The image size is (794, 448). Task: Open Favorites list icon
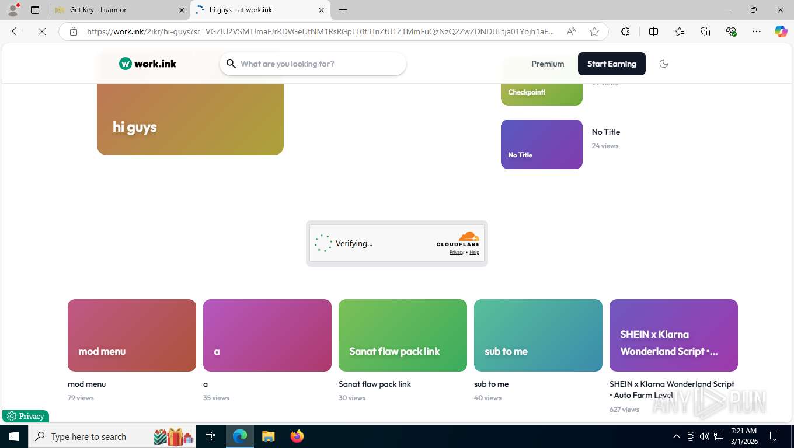point(680,32)
